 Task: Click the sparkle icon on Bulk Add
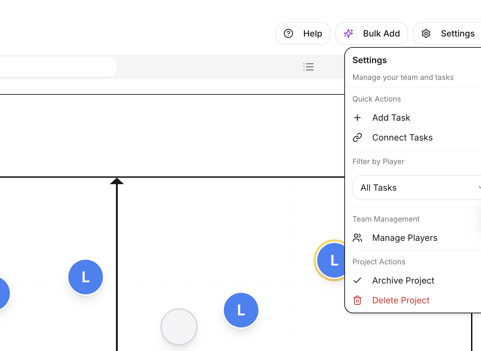click(x=348, y=33)
